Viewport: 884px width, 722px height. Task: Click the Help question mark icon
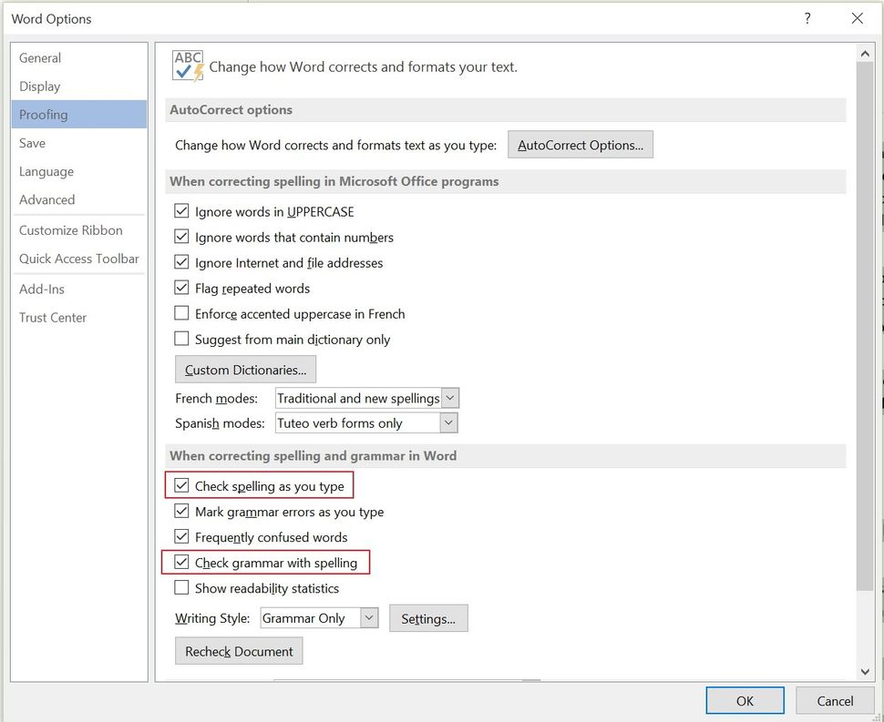(807, 18)
